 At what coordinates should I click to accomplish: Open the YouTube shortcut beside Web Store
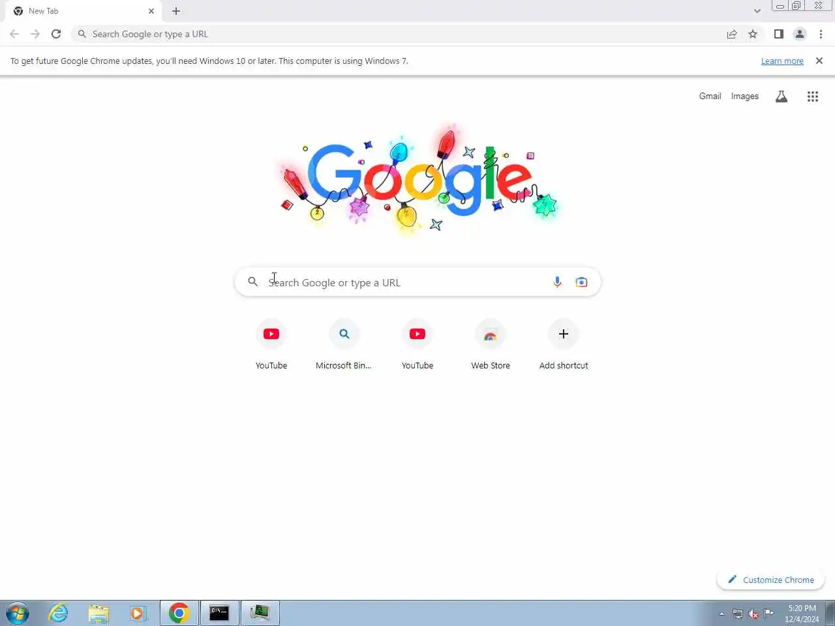[417, 346]
